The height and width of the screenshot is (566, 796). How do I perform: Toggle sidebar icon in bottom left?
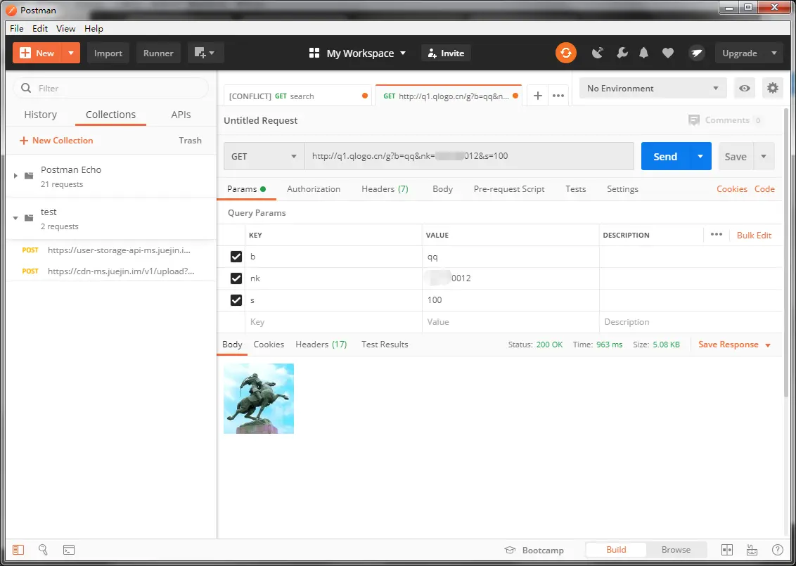pyautogui.click(x=18, y=550)
